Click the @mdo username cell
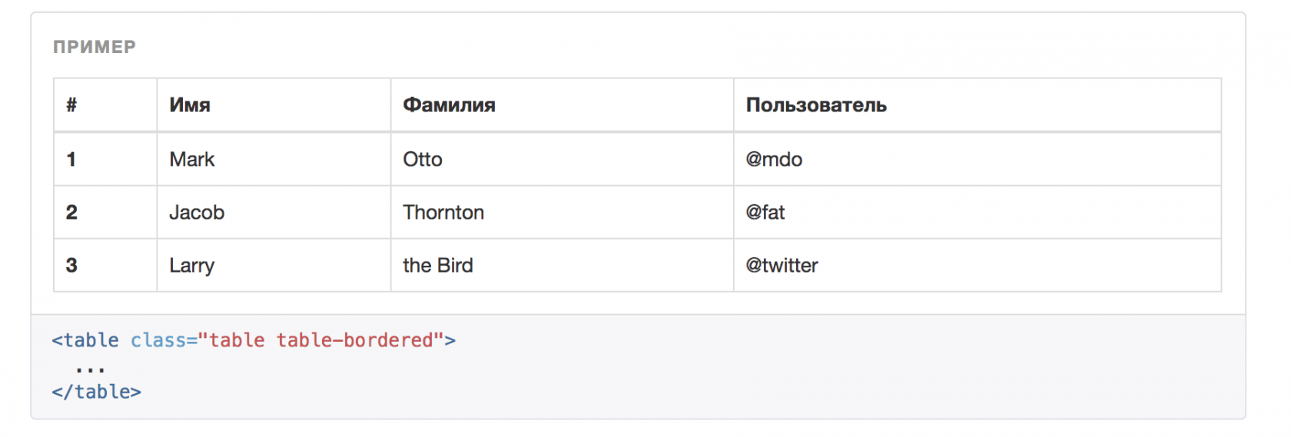 coord(774,159)
